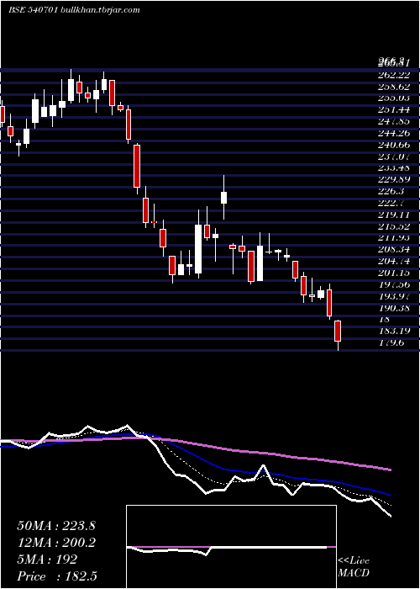Click the 190.38 price axis label

393,308
